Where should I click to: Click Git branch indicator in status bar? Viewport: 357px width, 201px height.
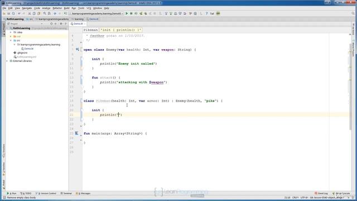click(327, 198)
